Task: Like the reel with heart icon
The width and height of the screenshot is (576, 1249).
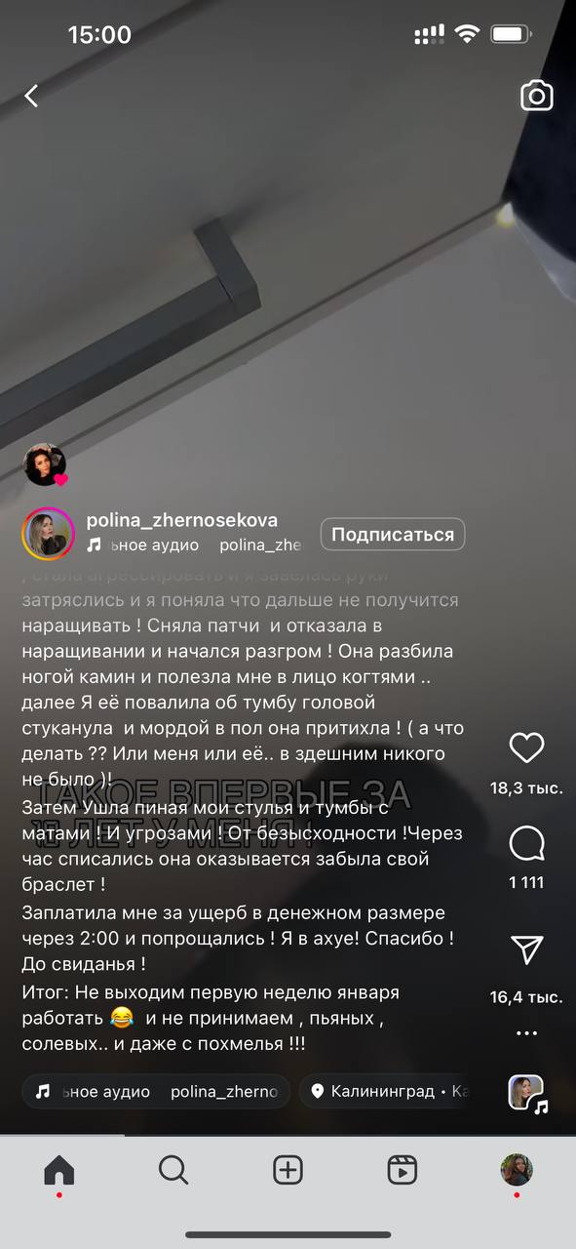Action: (526, 748)
